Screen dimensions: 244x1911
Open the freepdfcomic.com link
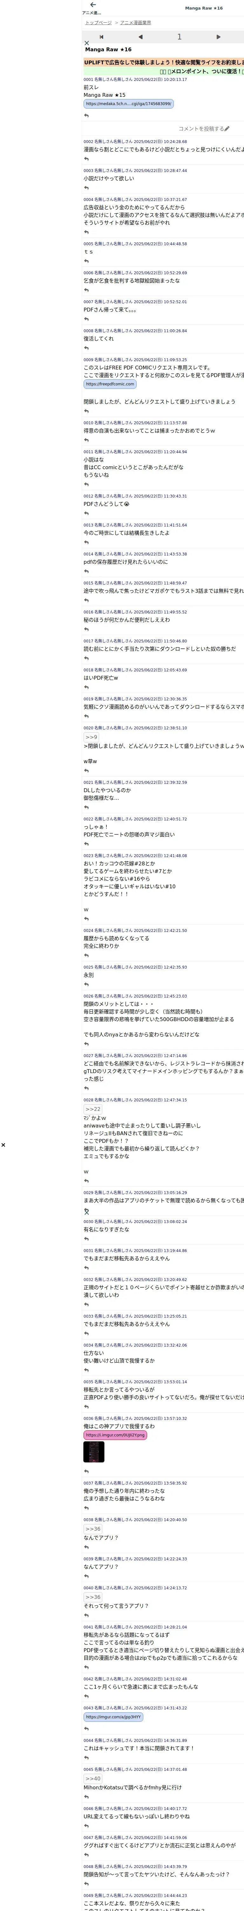pyautogui.click(x=110, y=384)
